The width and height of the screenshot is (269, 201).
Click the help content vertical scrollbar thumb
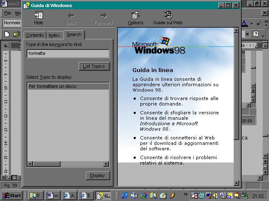tap(236, 86)
